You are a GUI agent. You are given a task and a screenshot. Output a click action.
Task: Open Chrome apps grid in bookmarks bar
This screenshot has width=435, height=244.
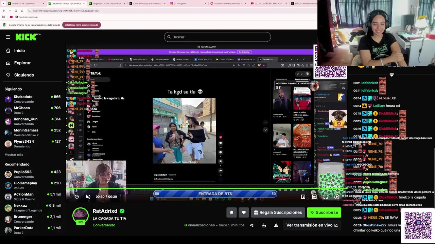3,17
